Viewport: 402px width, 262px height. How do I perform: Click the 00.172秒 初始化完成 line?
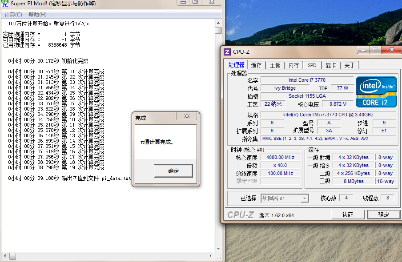[48, 61]
